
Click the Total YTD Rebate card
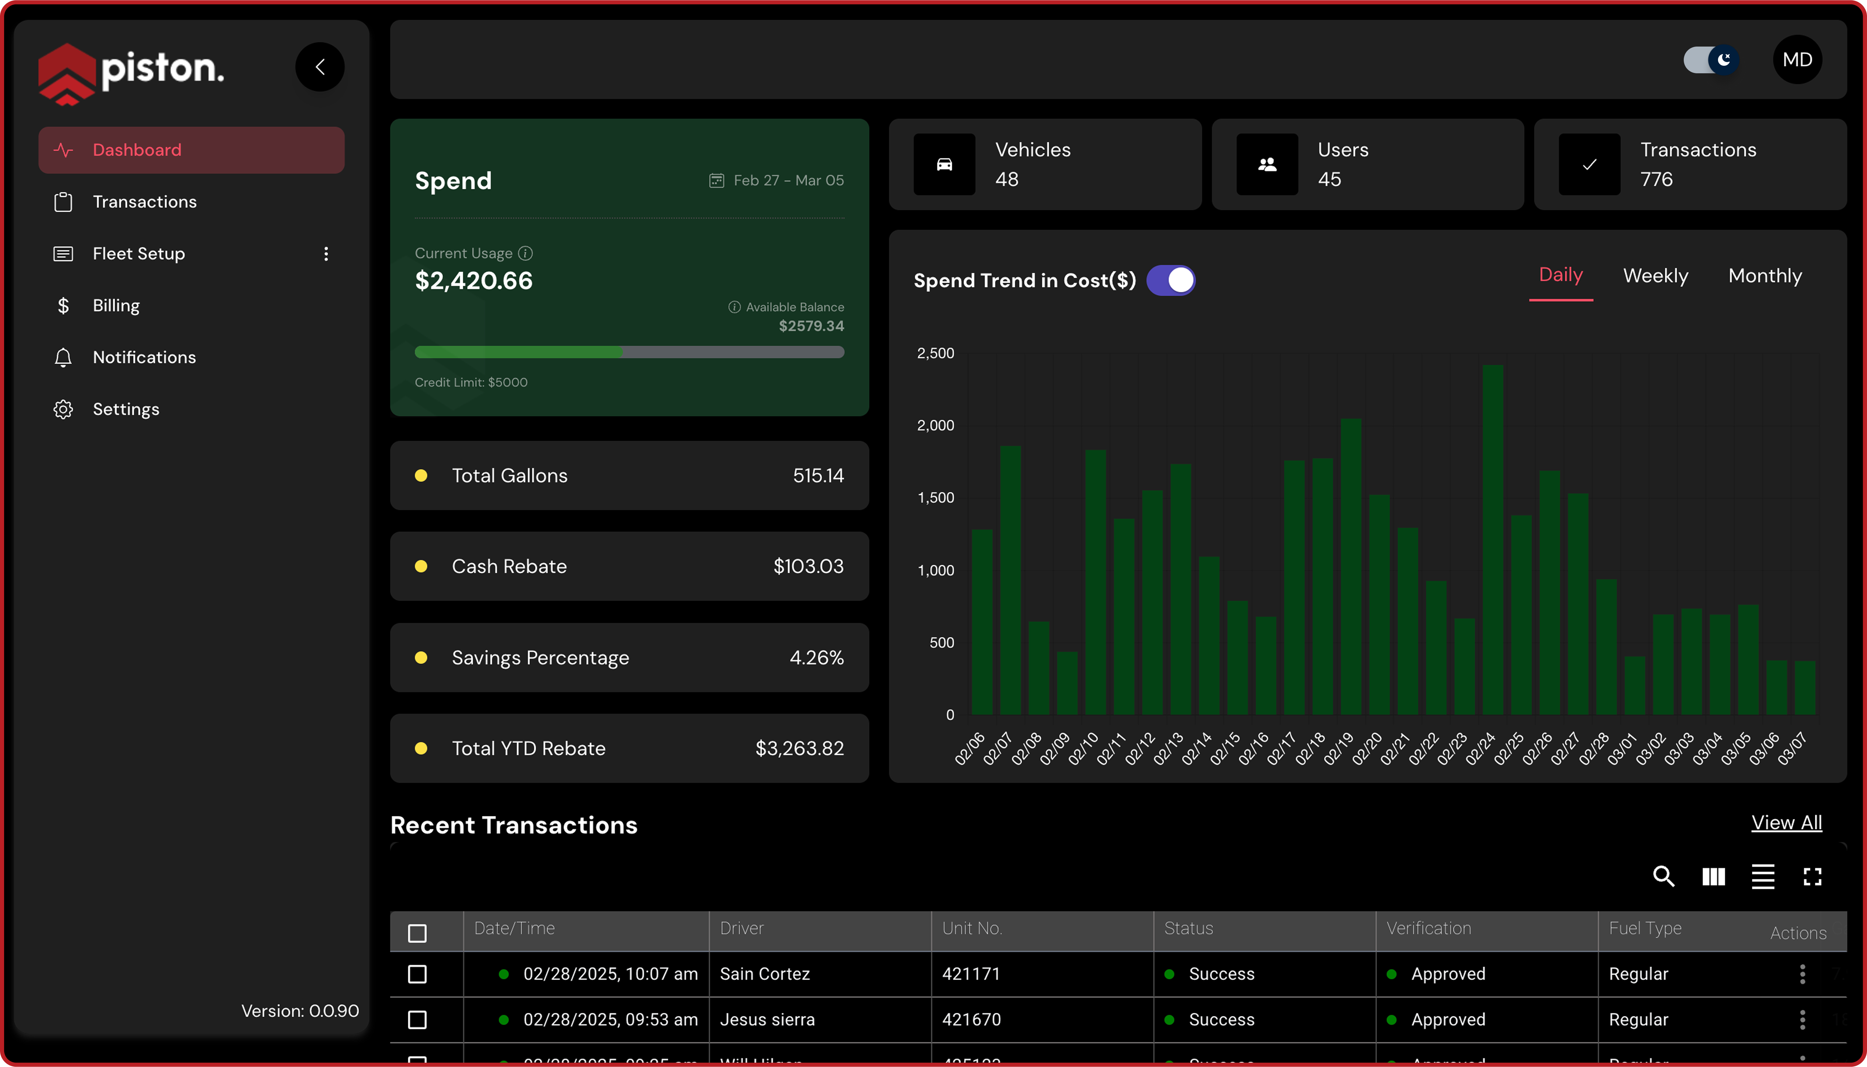click(629, 748)
